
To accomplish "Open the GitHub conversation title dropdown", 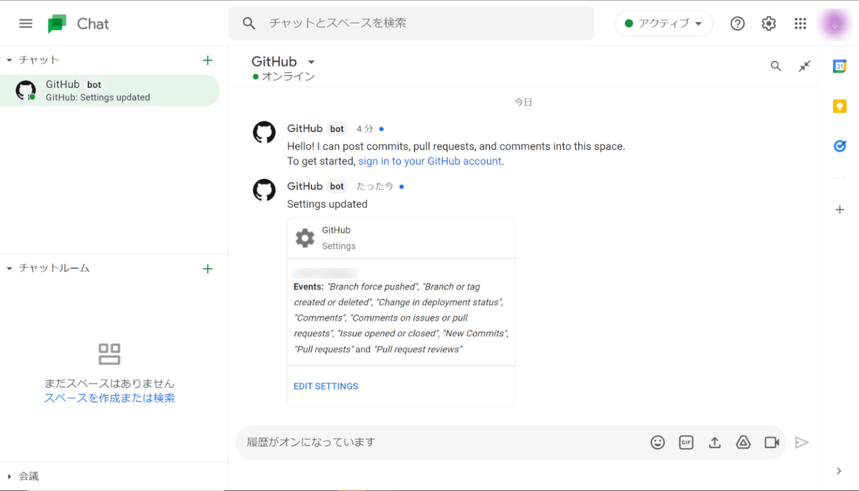I will tap(311, 62).
